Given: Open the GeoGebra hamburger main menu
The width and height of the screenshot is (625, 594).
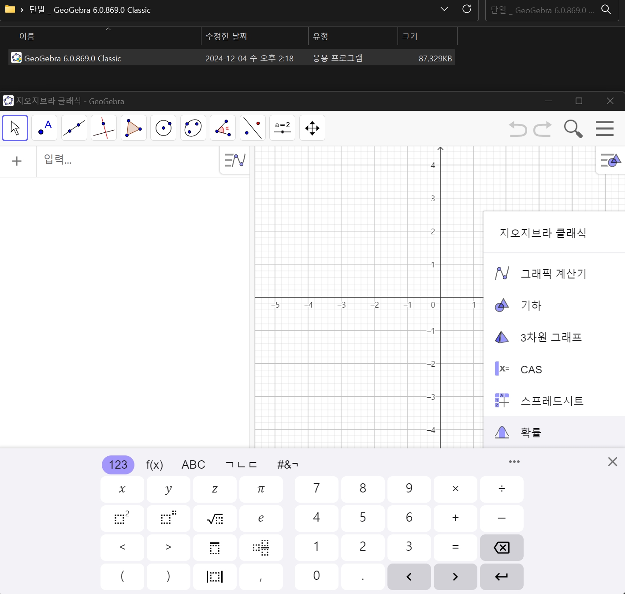Looking at the screenshot, I should point(605,128).
